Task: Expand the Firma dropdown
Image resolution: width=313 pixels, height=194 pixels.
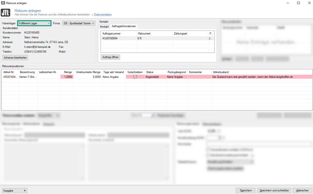Action: pyautogui.click(x=79, y=23)
